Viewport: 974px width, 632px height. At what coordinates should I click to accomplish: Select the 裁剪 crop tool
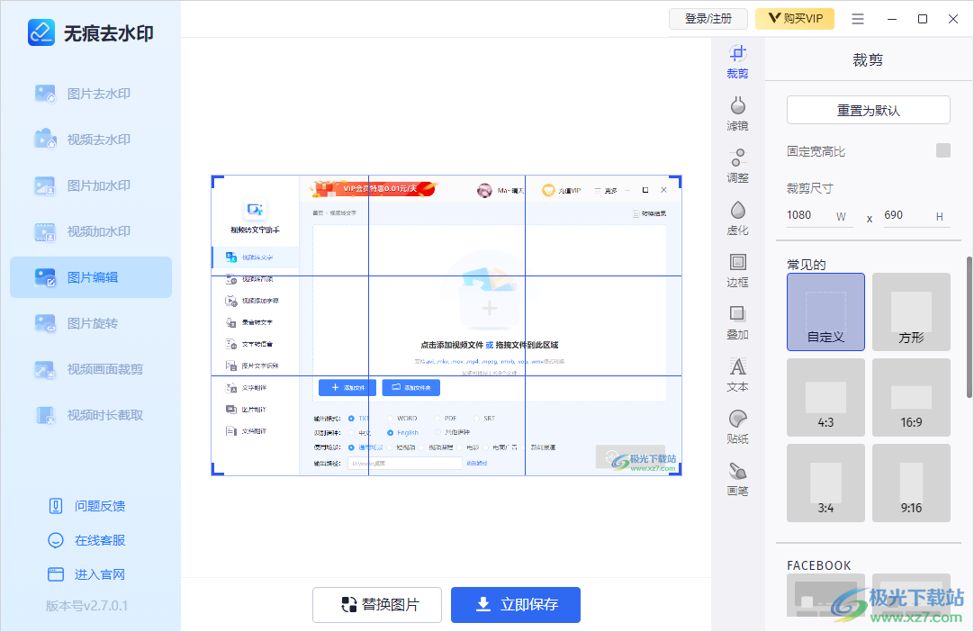pyautogui.click(x=737, y=61)
